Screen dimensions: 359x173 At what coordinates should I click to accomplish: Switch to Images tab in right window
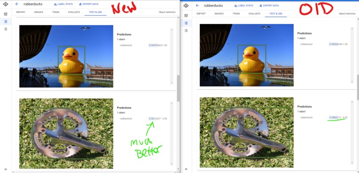click(219, 13)
